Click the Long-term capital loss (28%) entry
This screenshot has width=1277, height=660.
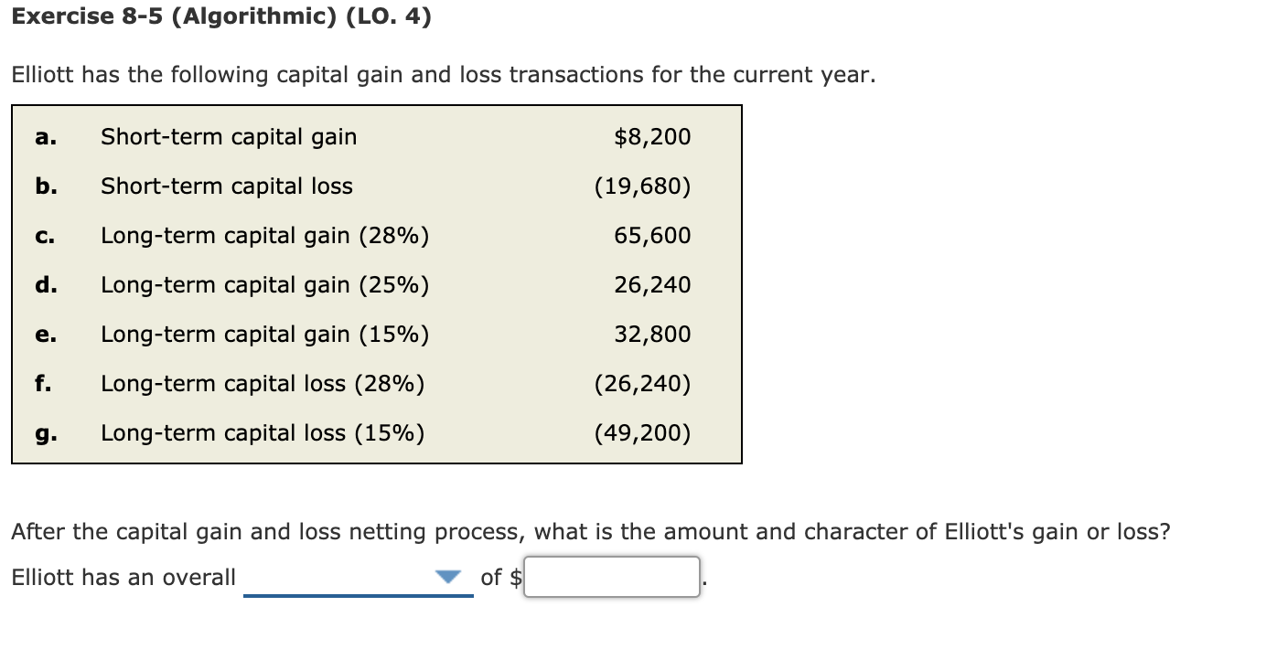(262, 383)
